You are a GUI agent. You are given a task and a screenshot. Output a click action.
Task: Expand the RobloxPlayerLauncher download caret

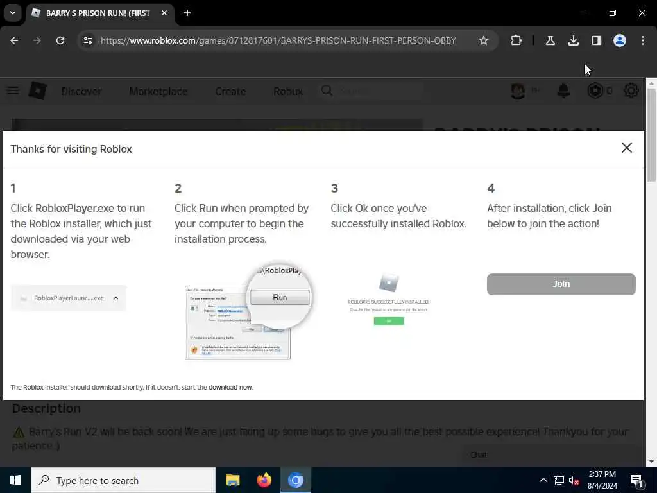(x=115, y=298)
